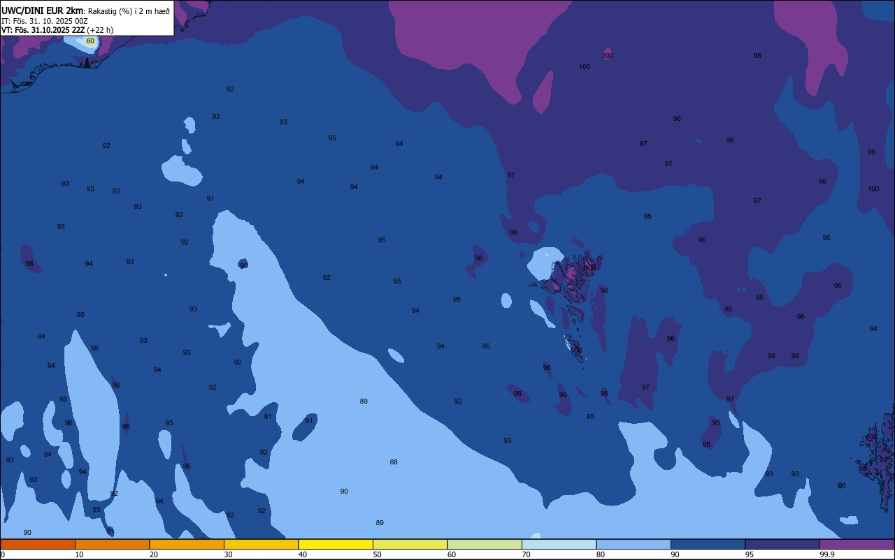Click the legend tick label "50"
Viewport: 895px width, 560px height.
coord(377,554)
